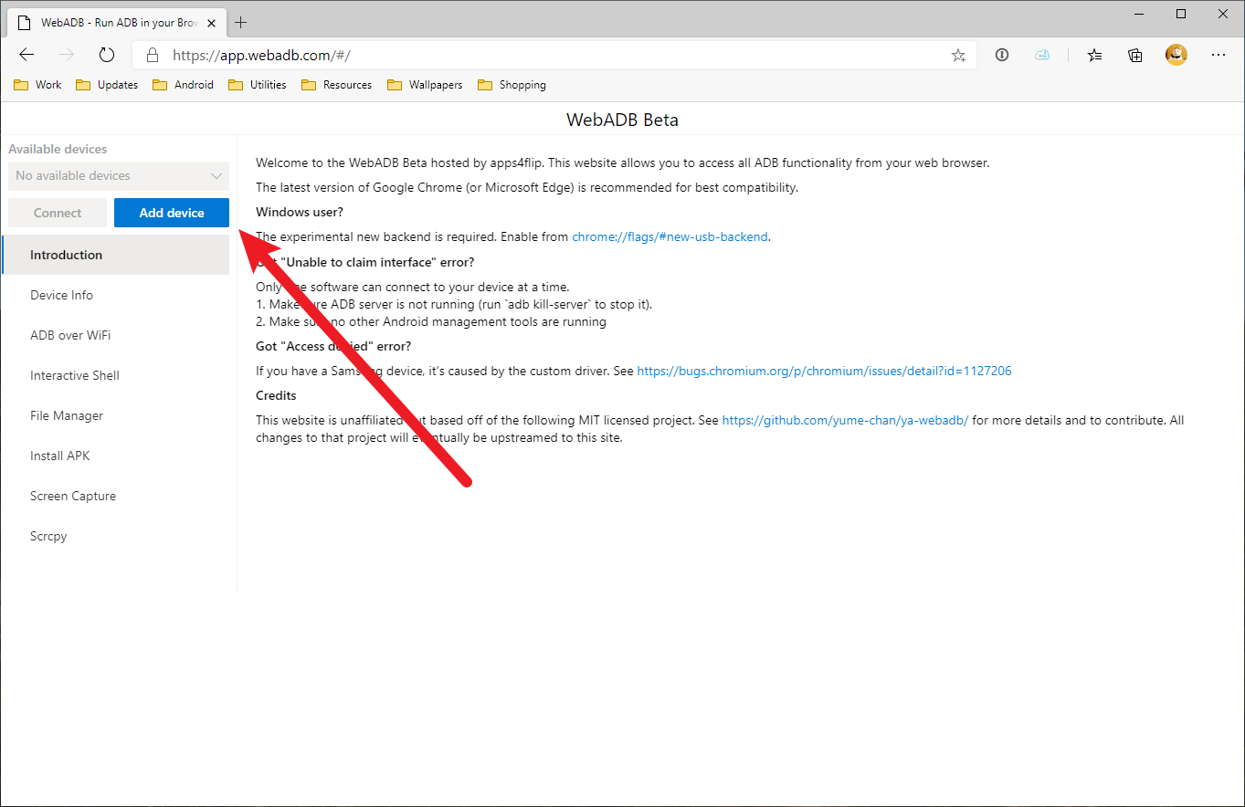
Task: Click the "Welcome to the WebADB Beta" sentence
Action: pyautogui.click(x=623, y=162)
